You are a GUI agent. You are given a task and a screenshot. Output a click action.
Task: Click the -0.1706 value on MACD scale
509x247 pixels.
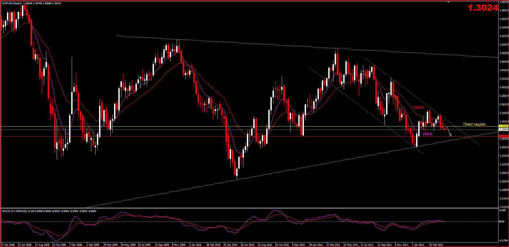503,240
